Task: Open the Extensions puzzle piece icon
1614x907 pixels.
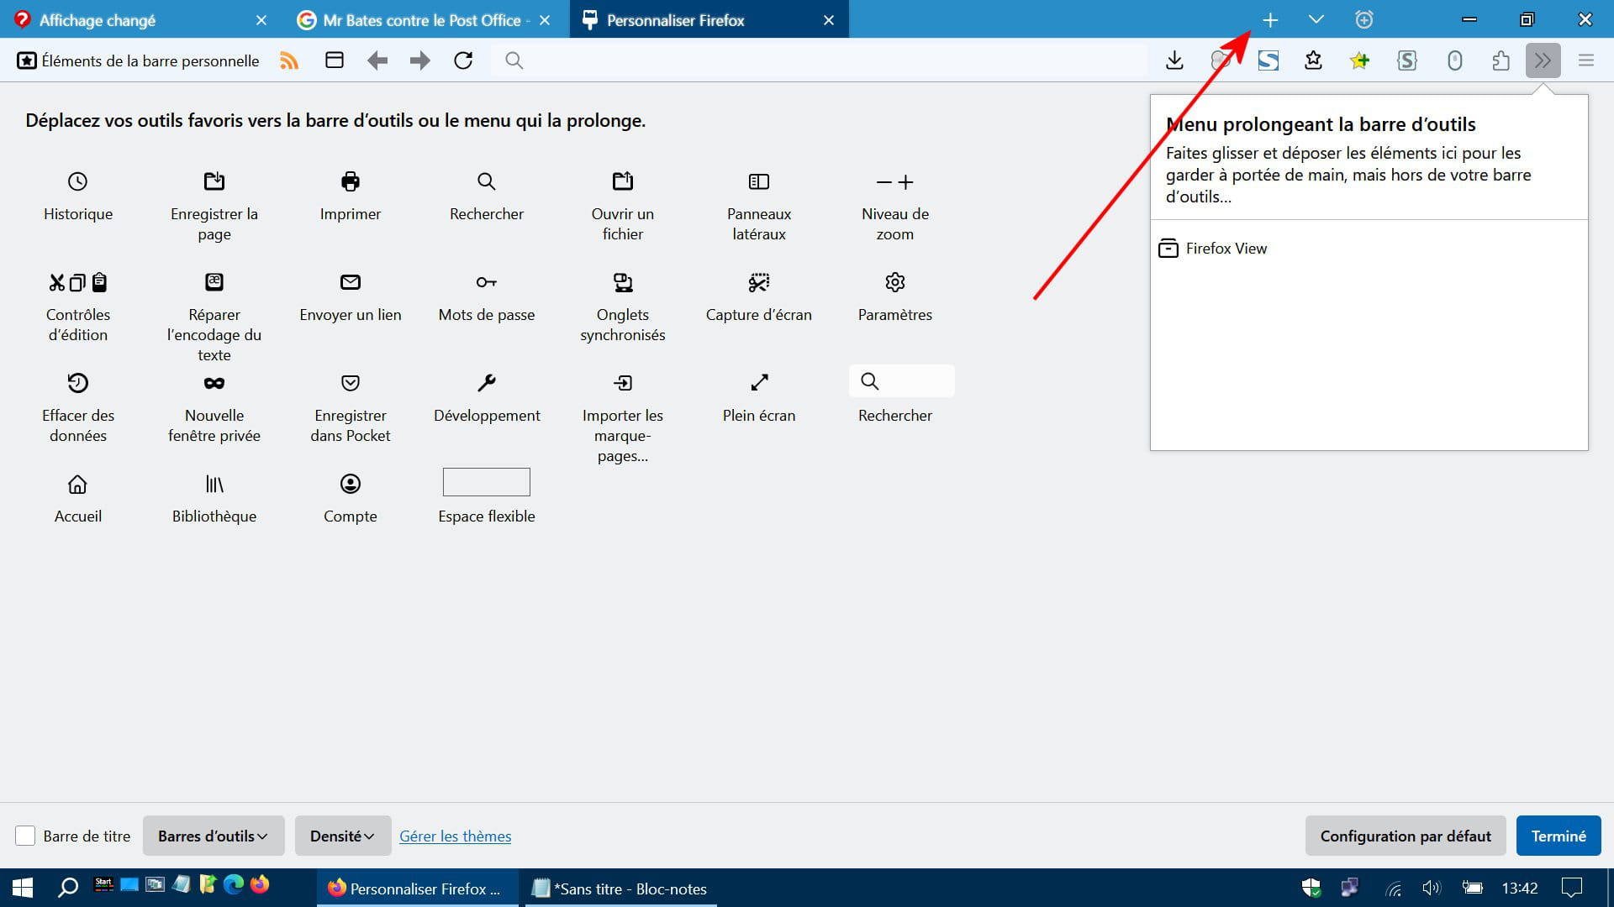Action: tap(1501, 60)
